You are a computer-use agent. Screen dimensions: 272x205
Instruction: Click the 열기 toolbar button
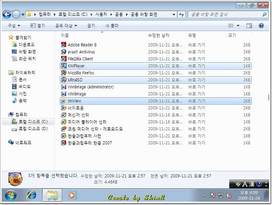[x=38, y=26]
